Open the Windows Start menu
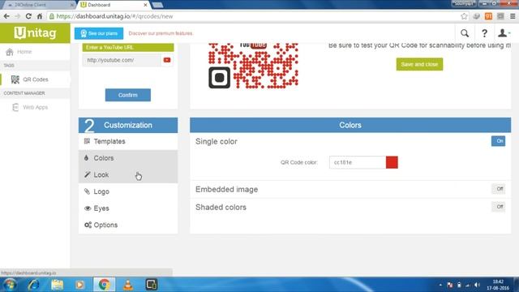This screenshot has height=292, width=519. pos(10,285)
